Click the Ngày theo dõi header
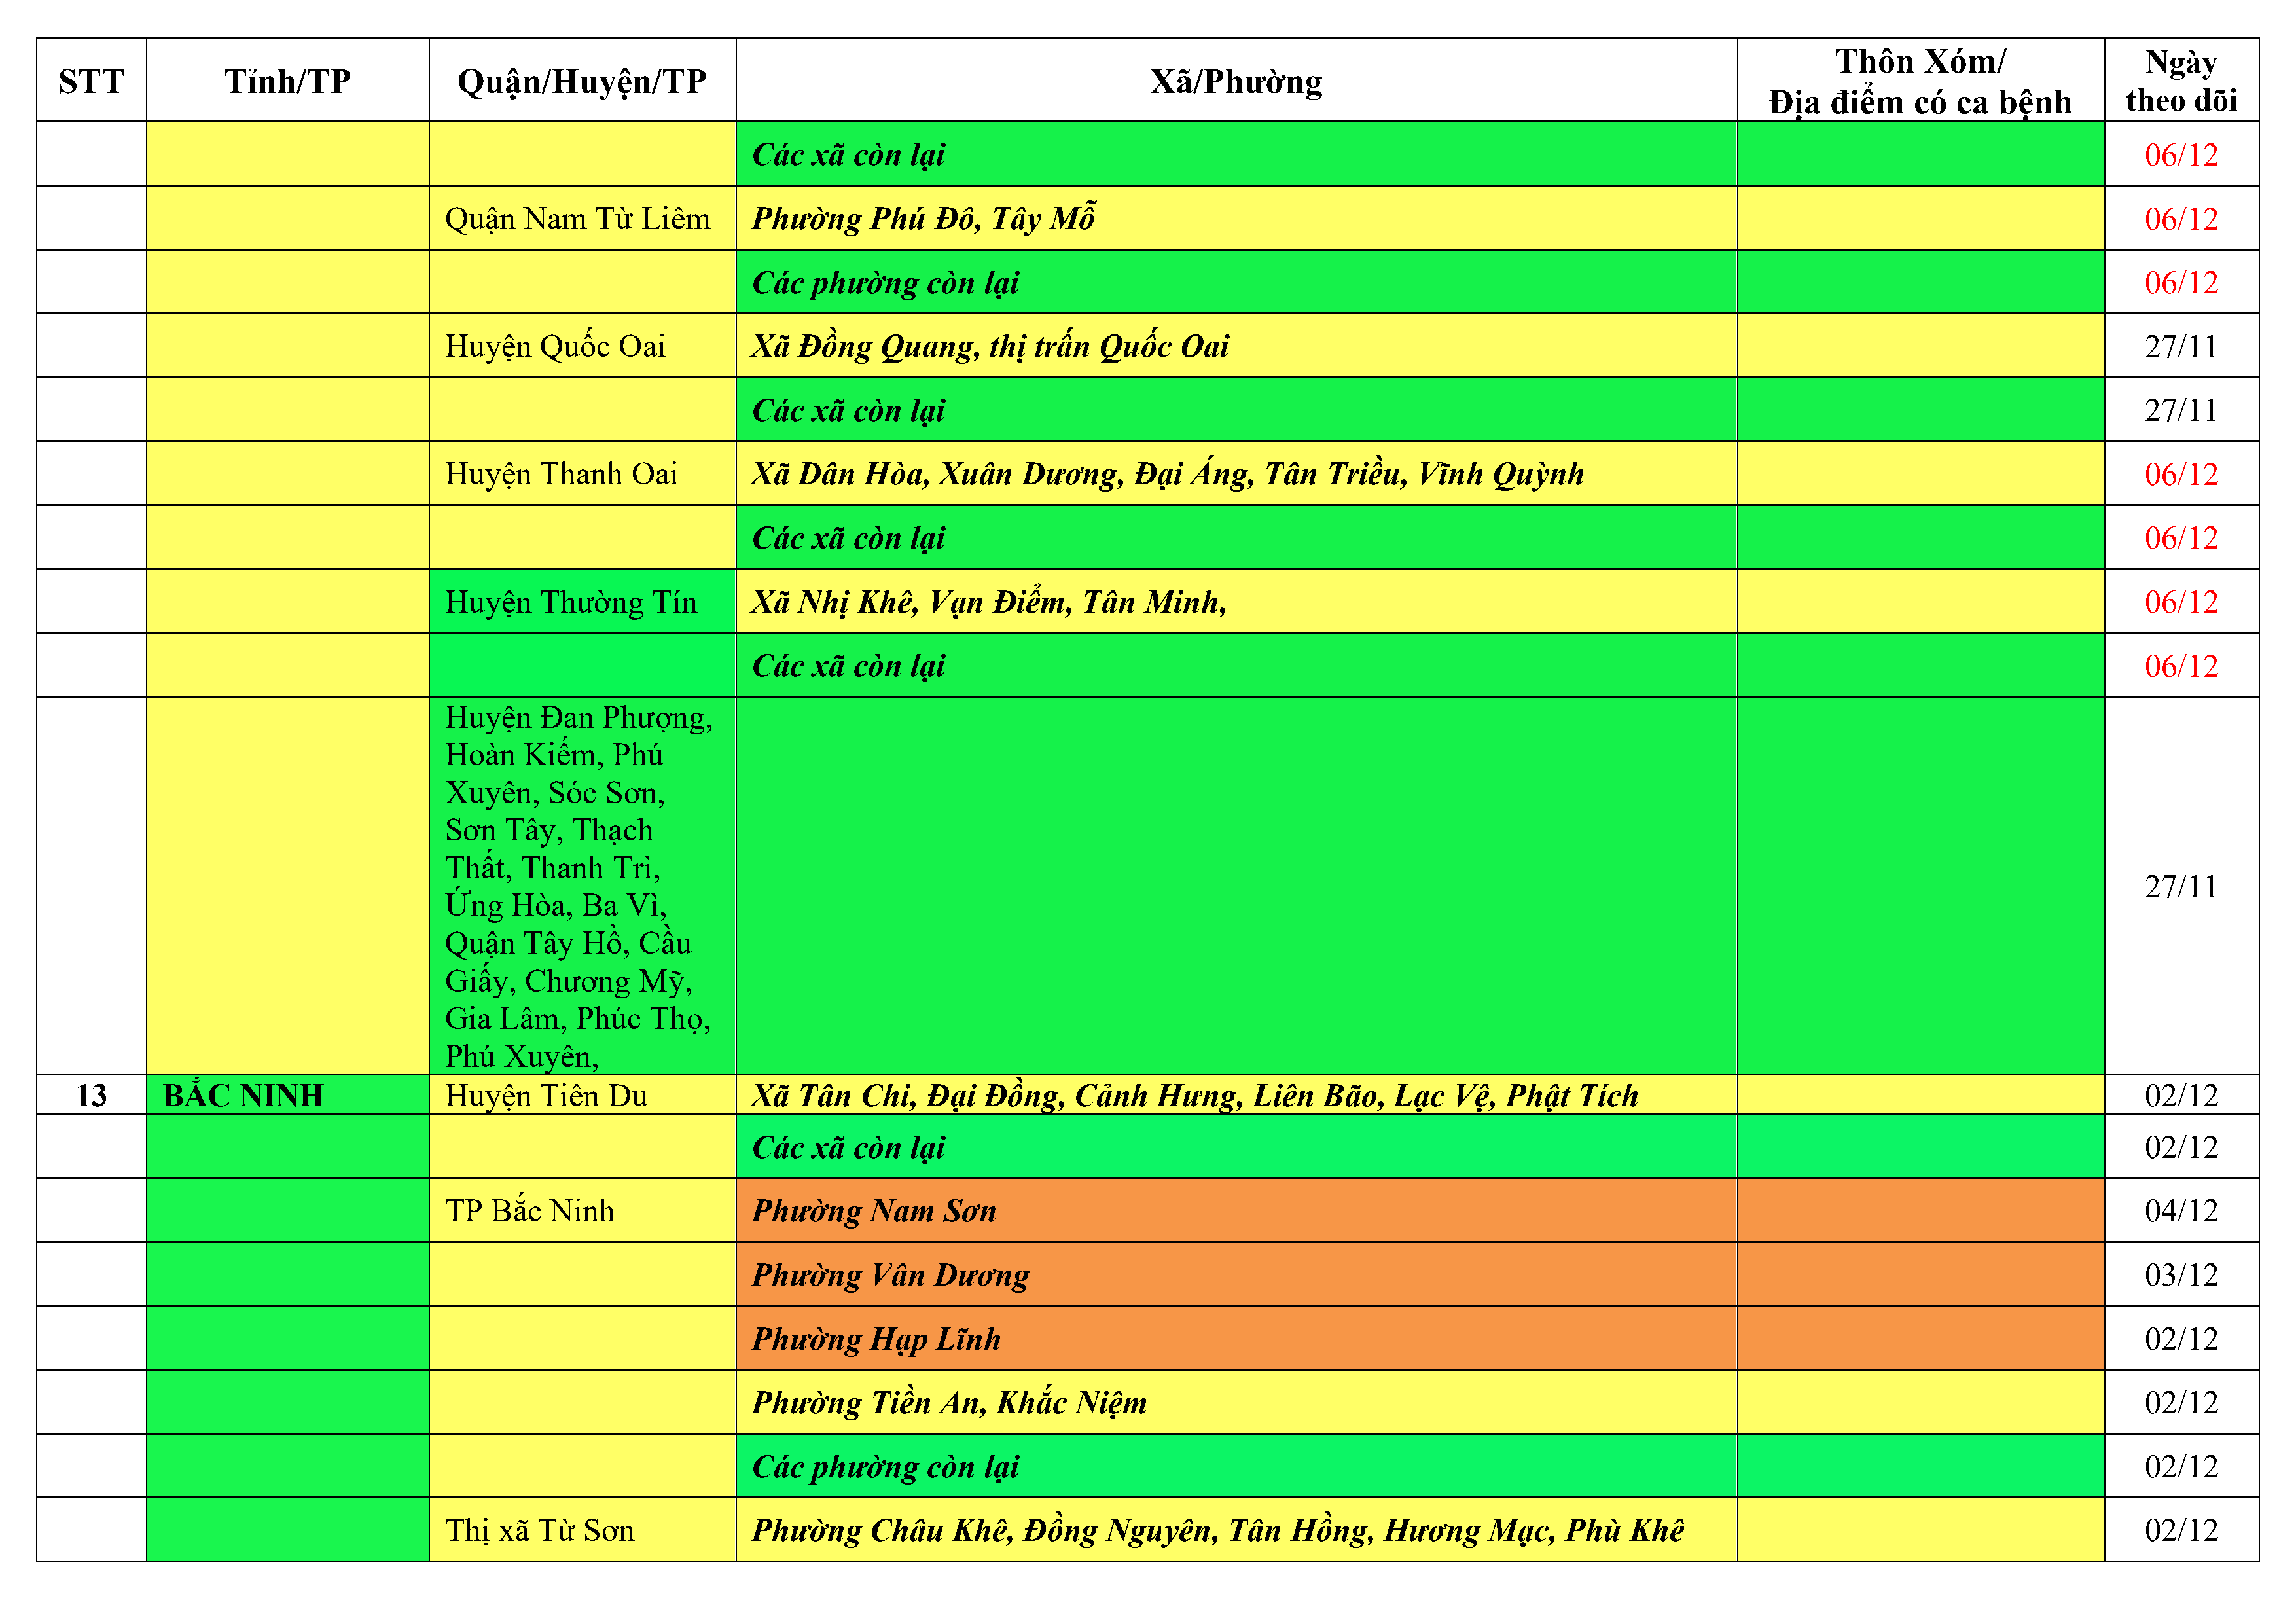Image resolution: width=2296 pixels, height=1624 pixels. 2180,81
